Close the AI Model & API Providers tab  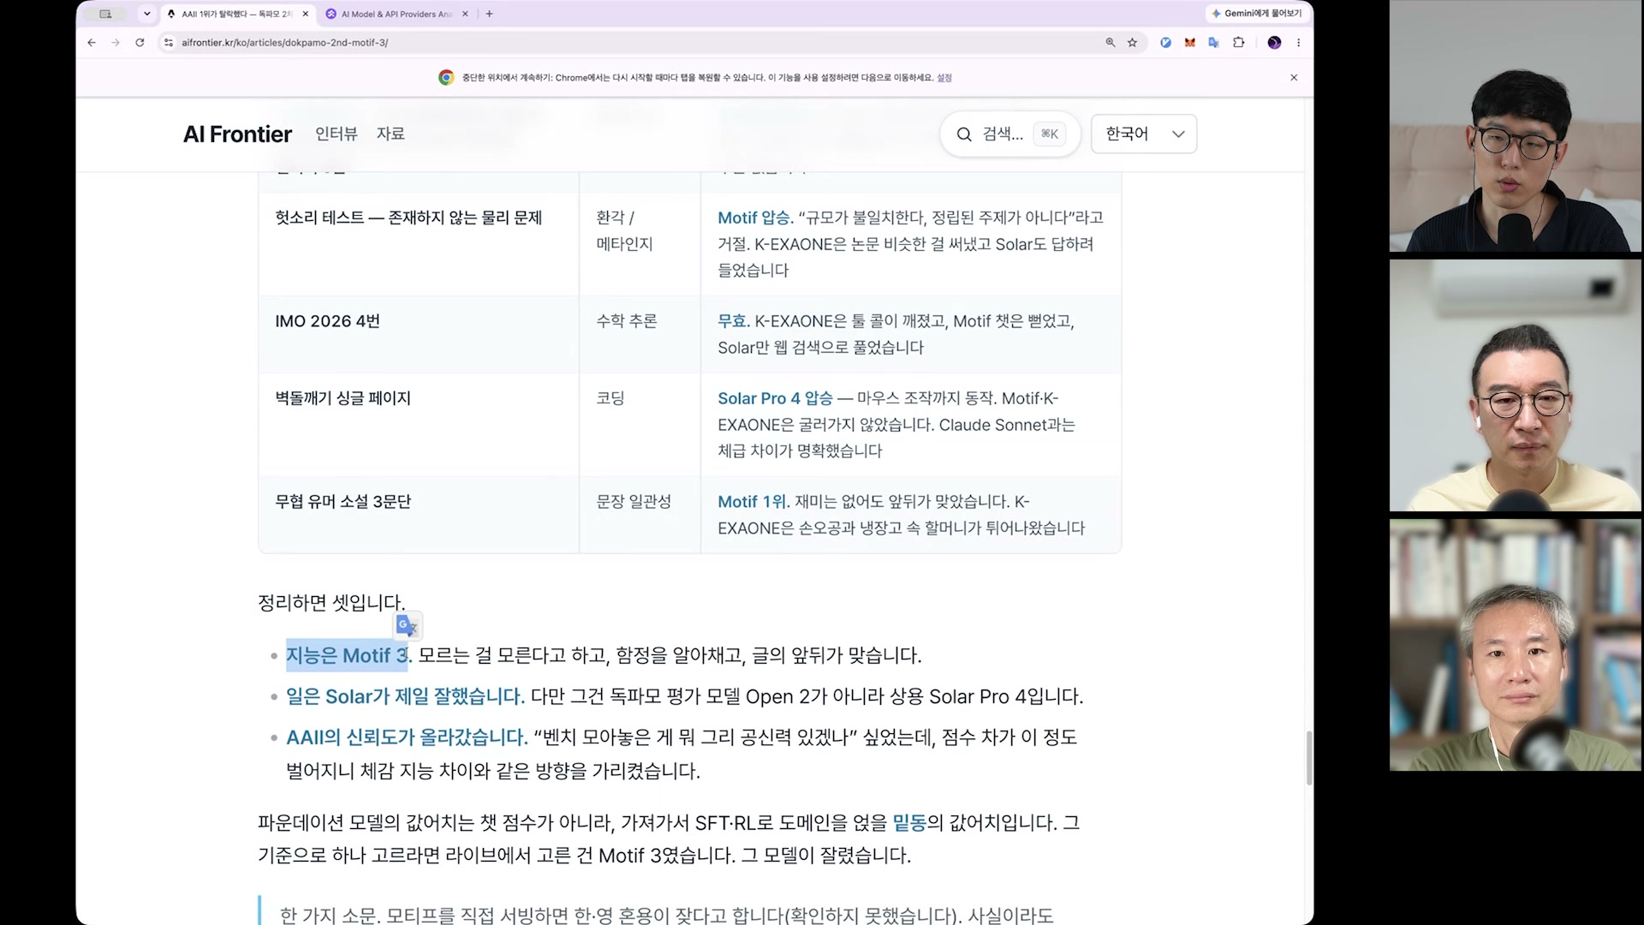(x=466, y=14)
